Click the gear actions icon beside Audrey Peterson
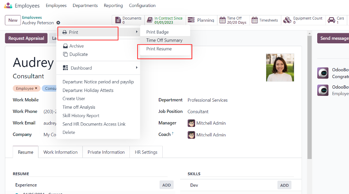349x194 pixels. (58, 23)
